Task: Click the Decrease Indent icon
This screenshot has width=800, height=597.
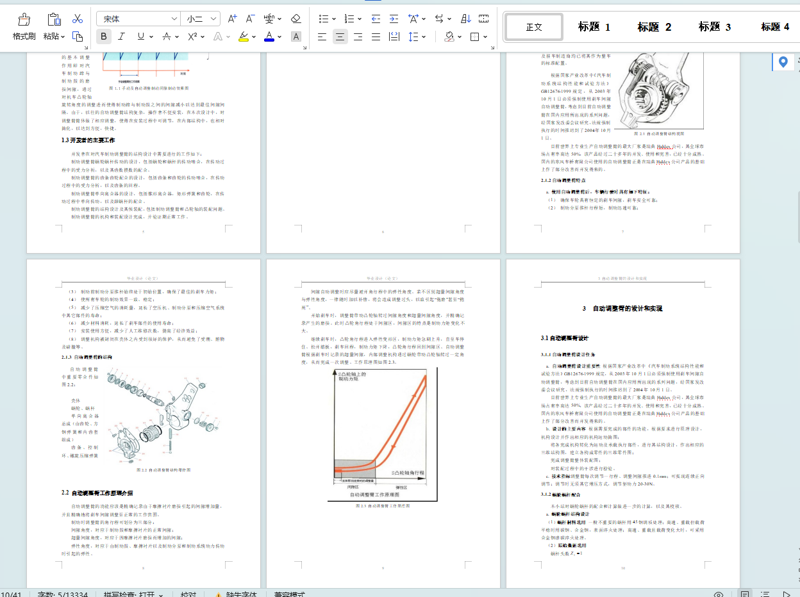Action: tap(376, 19)
